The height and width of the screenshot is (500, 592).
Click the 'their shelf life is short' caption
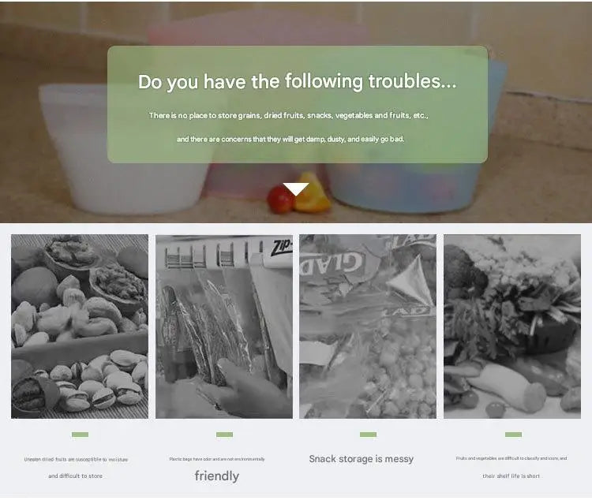pos(511,476)
